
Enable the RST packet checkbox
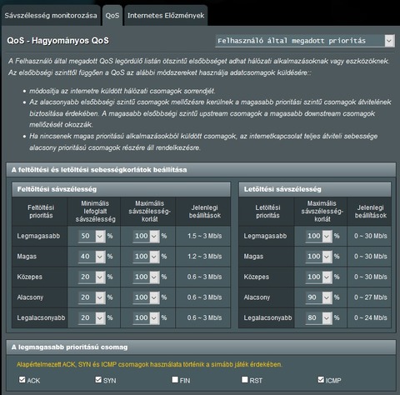pos(245,380)
